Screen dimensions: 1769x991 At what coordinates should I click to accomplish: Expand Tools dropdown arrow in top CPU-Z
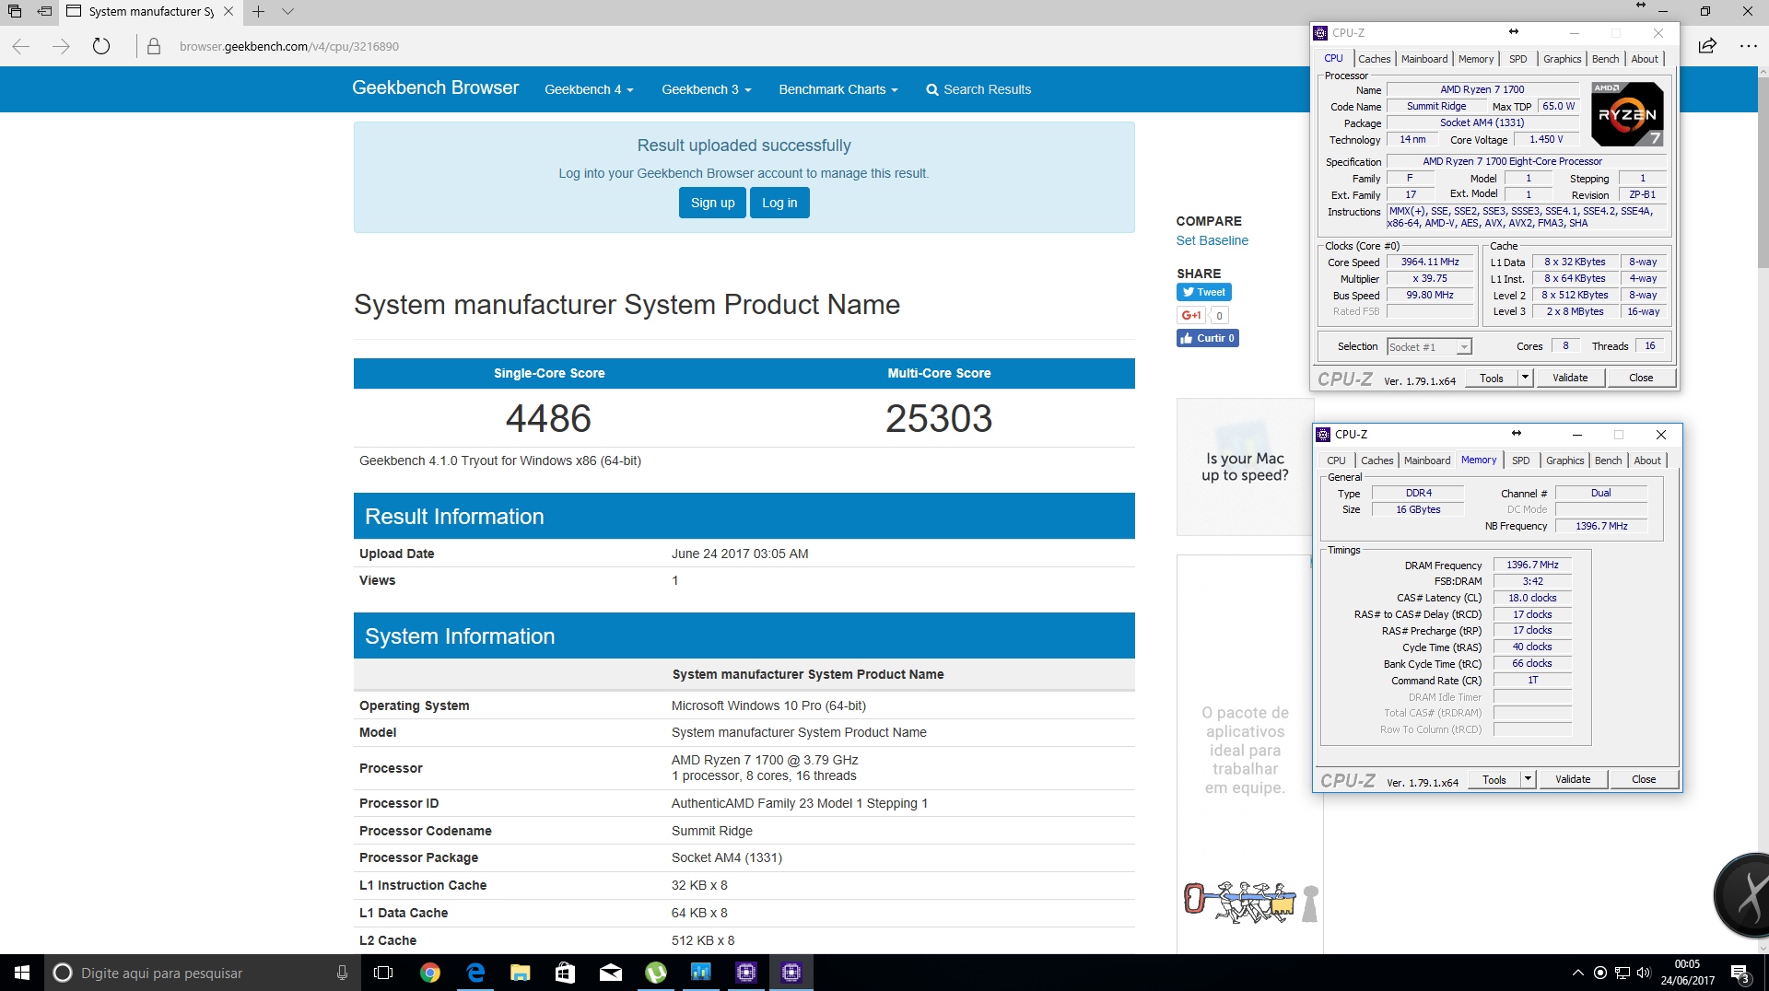[x=1525, y=378]
